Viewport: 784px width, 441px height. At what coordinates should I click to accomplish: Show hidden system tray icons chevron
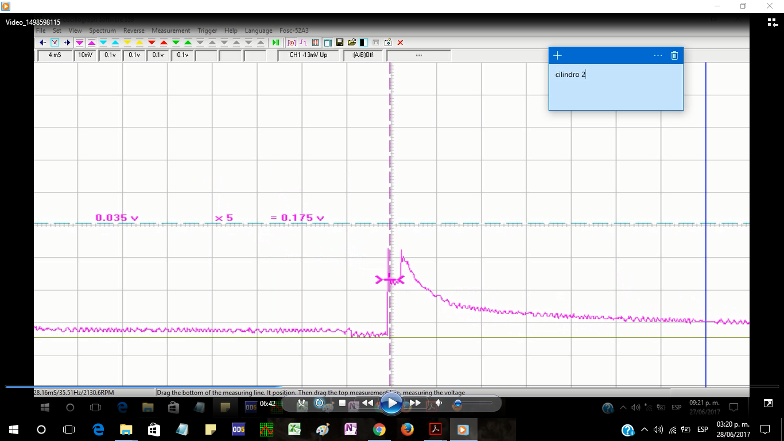point(644,430)
